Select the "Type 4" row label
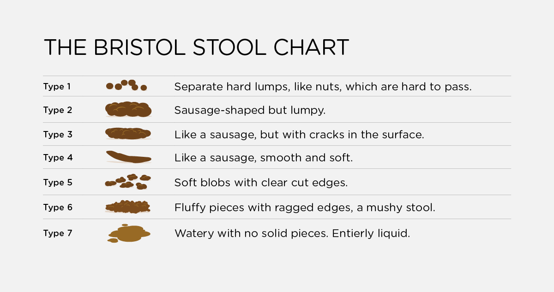Screen dimensions: 554x292 click(x=57, y=157)
